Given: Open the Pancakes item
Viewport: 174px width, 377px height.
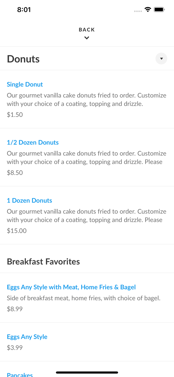Looking at the screenshot, I should click(x=20, y=374).
